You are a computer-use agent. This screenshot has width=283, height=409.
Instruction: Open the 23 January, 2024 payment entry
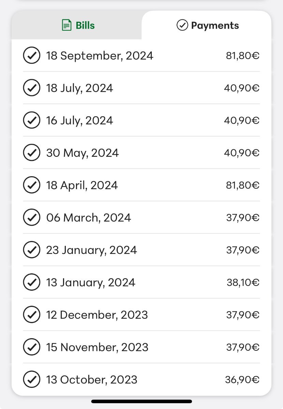(x=141, y=250)
